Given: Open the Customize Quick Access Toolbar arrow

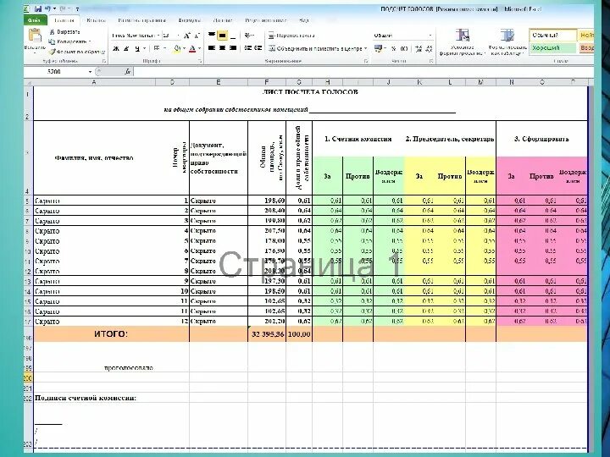Looking at the screenshot, I should click(77, 9).
